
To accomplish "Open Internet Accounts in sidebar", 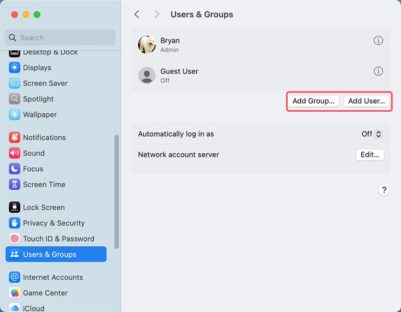I will pyautogui.click(x=53, y=277).
